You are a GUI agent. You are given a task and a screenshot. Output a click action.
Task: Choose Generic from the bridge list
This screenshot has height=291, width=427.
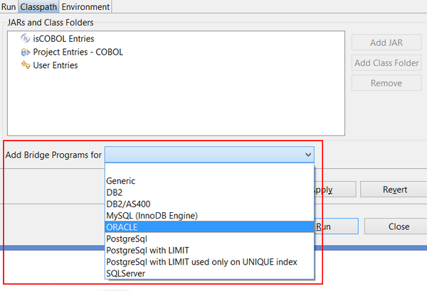[x=121, y=181]
